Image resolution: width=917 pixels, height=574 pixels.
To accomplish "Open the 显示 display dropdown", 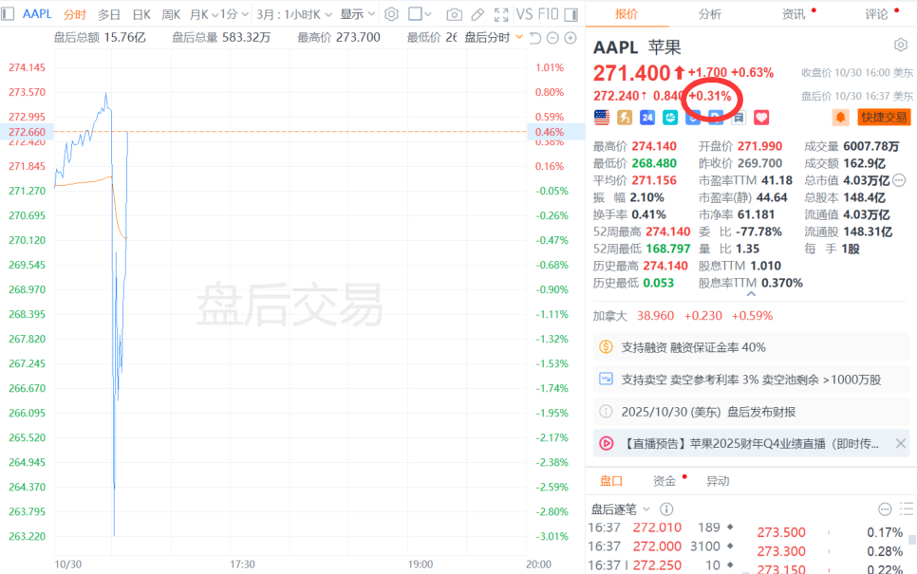I will pyautogui.click(x=358, y=14).
